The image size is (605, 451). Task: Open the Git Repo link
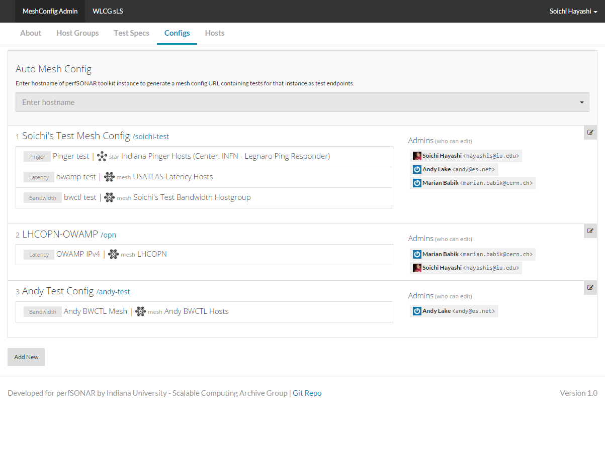coord(307,393)
